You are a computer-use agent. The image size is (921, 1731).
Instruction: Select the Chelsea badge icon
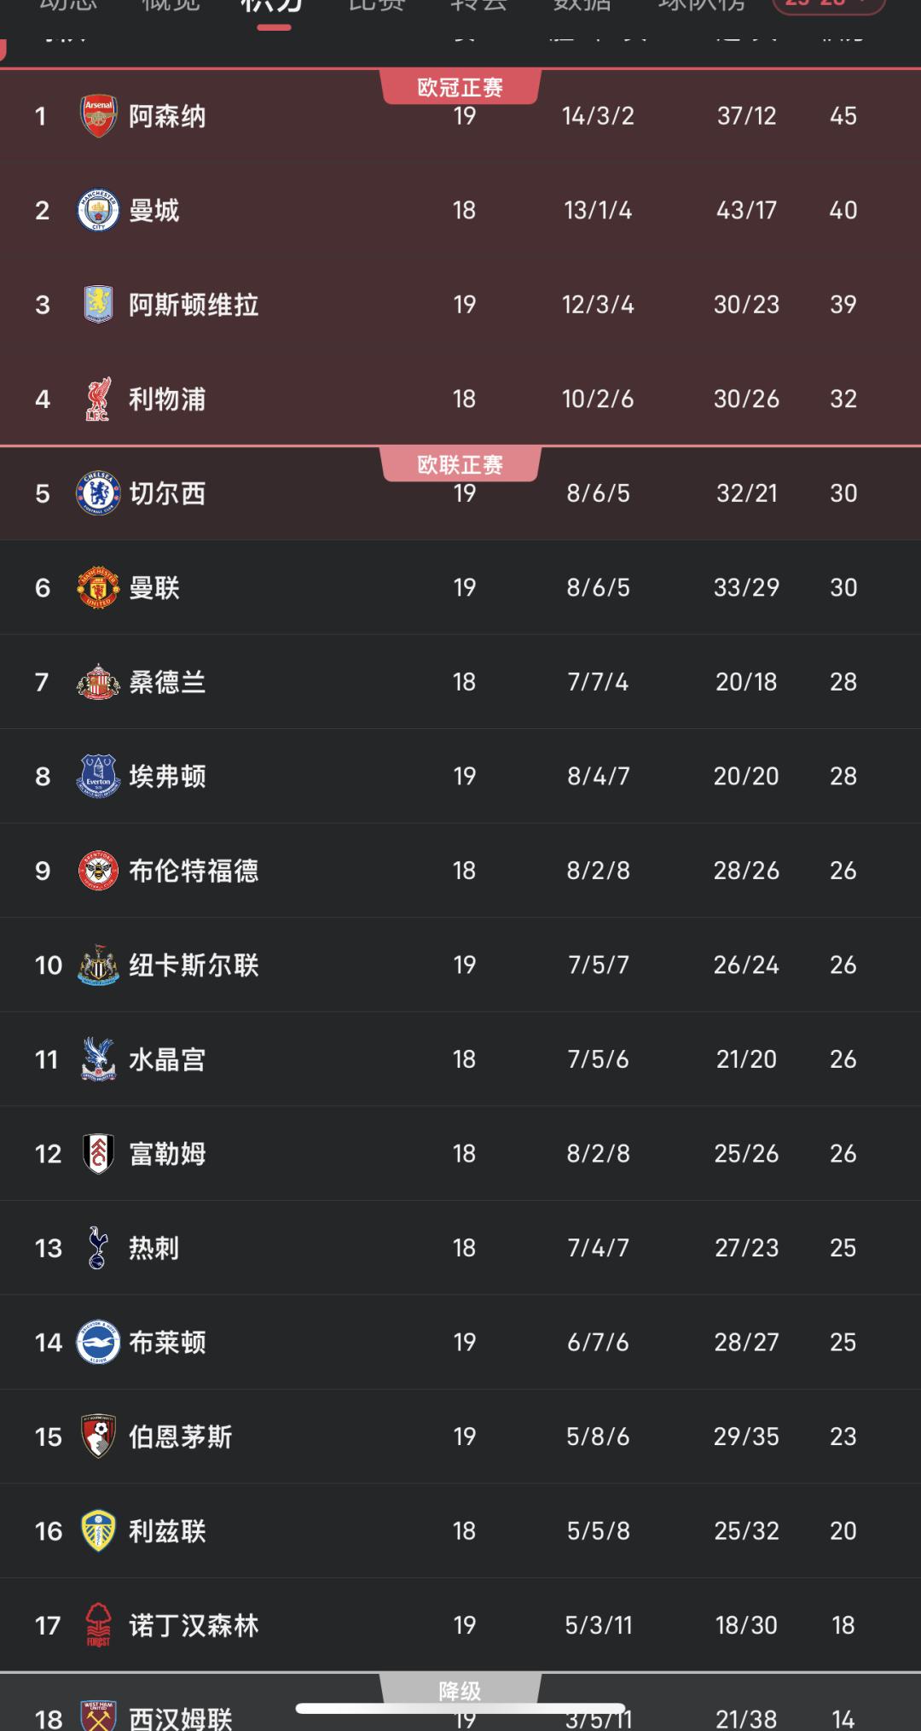coord(98,493)
